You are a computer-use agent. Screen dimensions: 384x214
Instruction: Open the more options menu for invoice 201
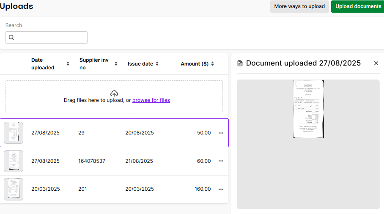coord(221,189)
